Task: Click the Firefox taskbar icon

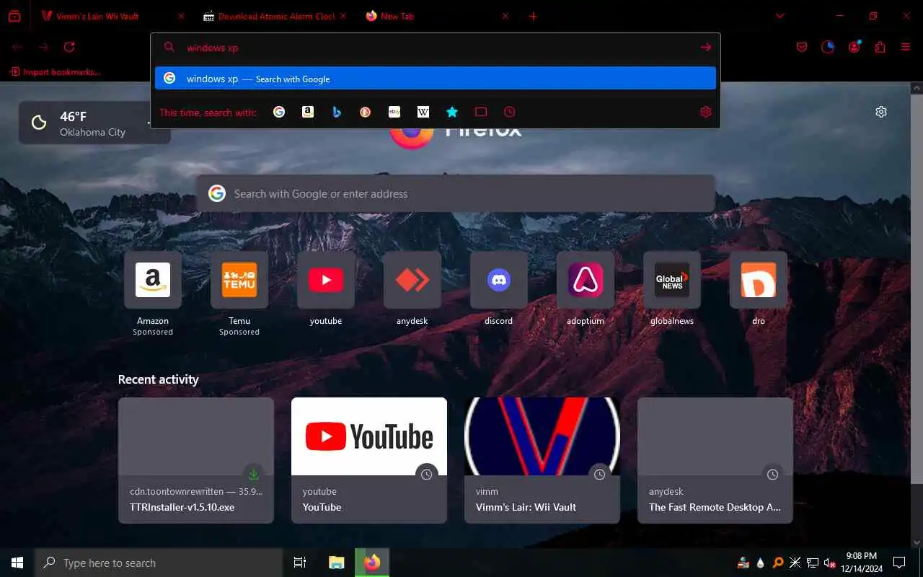Action: coord(372,563)
